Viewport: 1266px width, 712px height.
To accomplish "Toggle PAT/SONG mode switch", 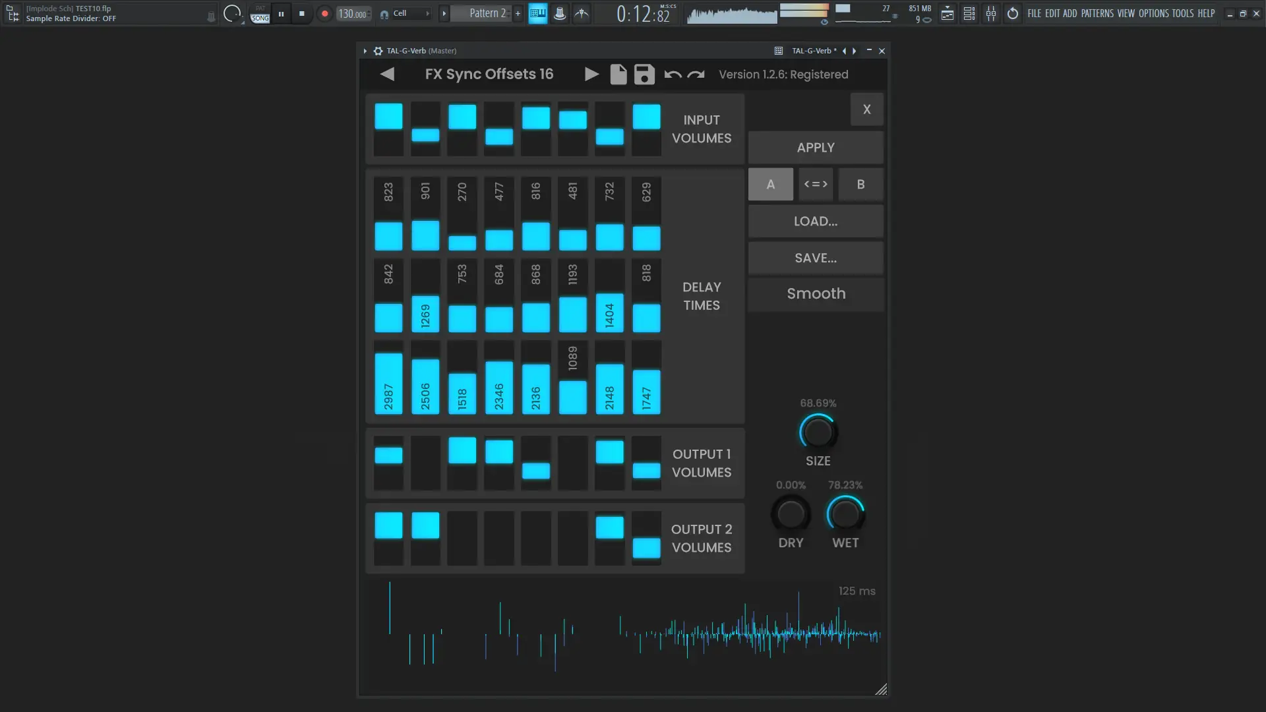I will click(x=260, y=14).
